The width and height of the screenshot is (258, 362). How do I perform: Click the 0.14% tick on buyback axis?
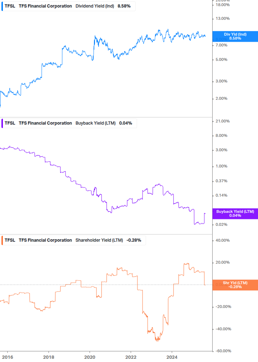[x=221, y=195]
